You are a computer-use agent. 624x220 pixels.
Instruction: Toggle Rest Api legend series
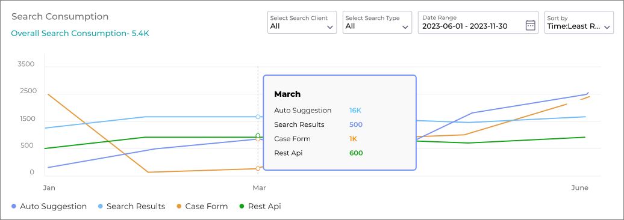260,207
